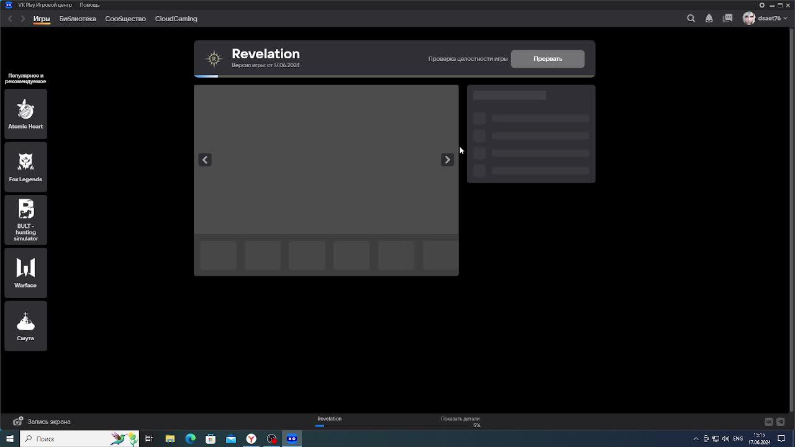
Task: Select Fox Legends game tile
Action: (x=25, y=166)
